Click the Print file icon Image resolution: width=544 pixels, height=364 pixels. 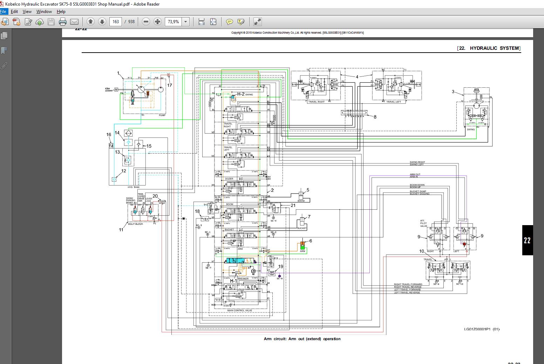click(63, 22)
